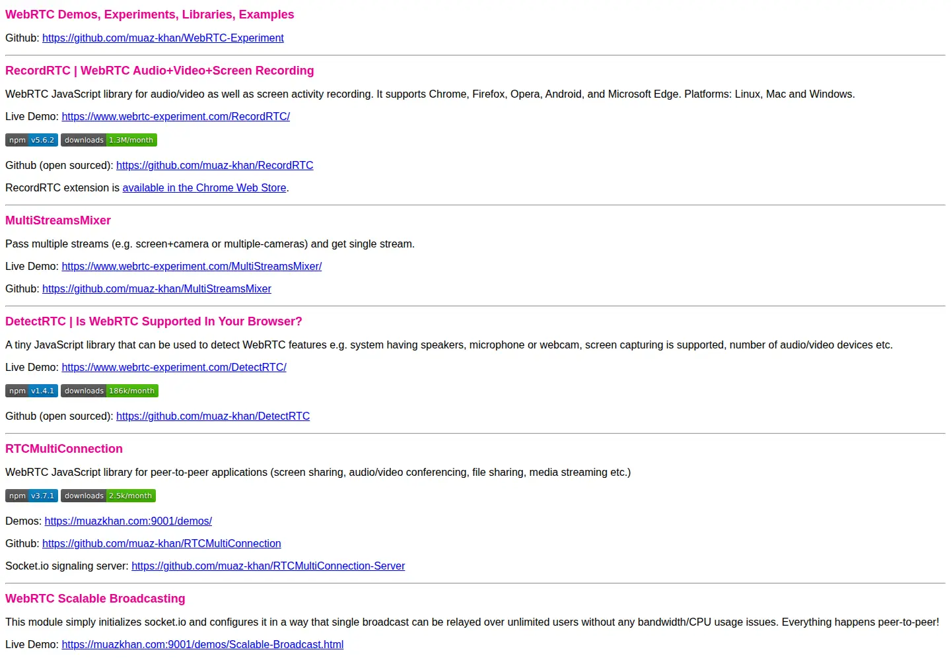Click the 'RTCMultiConnection' heading
951x660 pixels.
[64, 449]
